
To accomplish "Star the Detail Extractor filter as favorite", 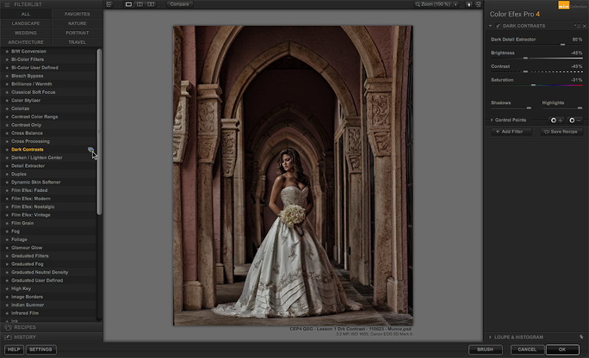I will pyautogui.click(x=7, y=166).
